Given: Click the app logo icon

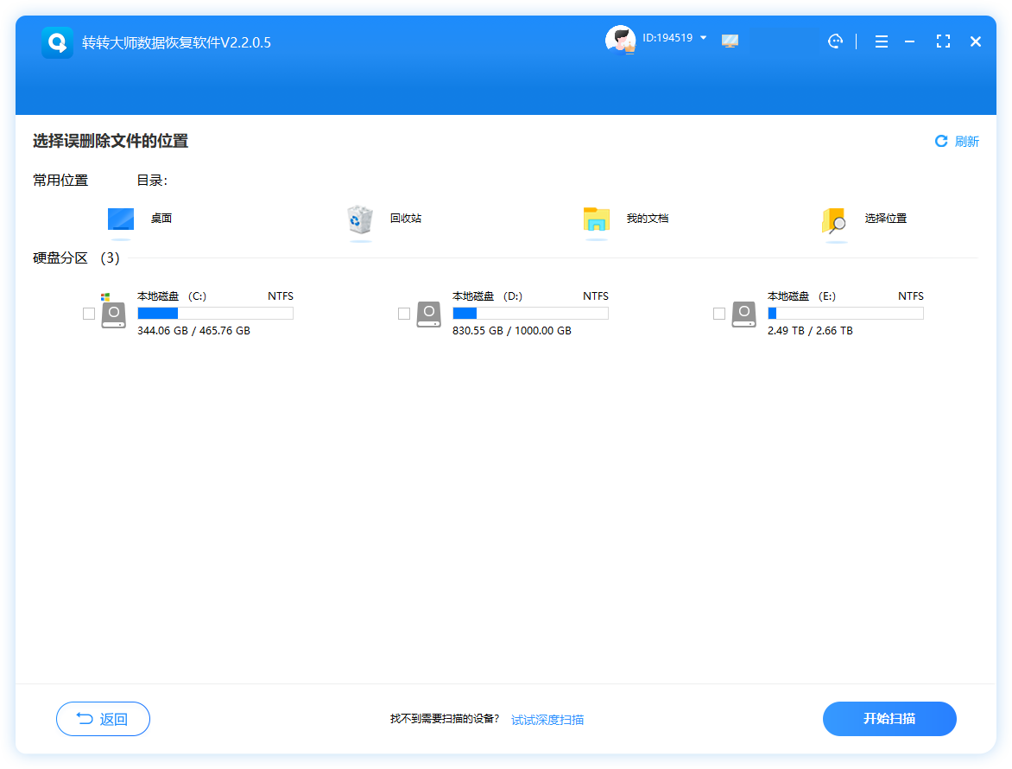Looking at the screenshot, I should point(58,42).
